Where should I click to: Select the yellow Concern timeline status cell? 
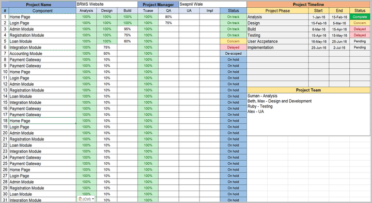pyautogui.click(x=360, y=23)
